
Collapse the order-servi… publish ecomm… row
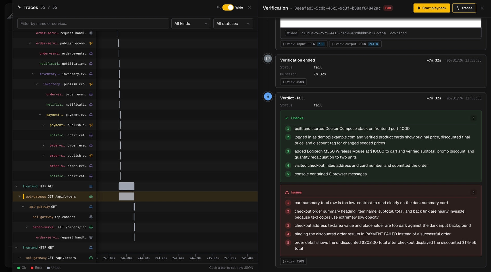[x=30, y=43]
